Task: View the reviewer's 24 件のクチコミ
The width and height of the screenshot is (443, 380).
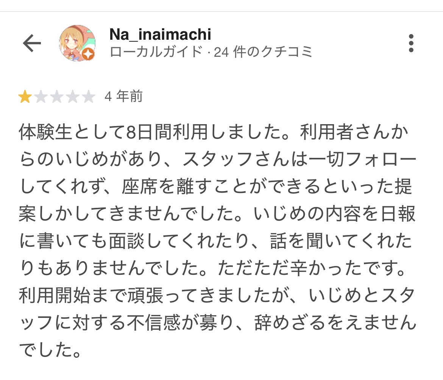Action: point(263,52)
